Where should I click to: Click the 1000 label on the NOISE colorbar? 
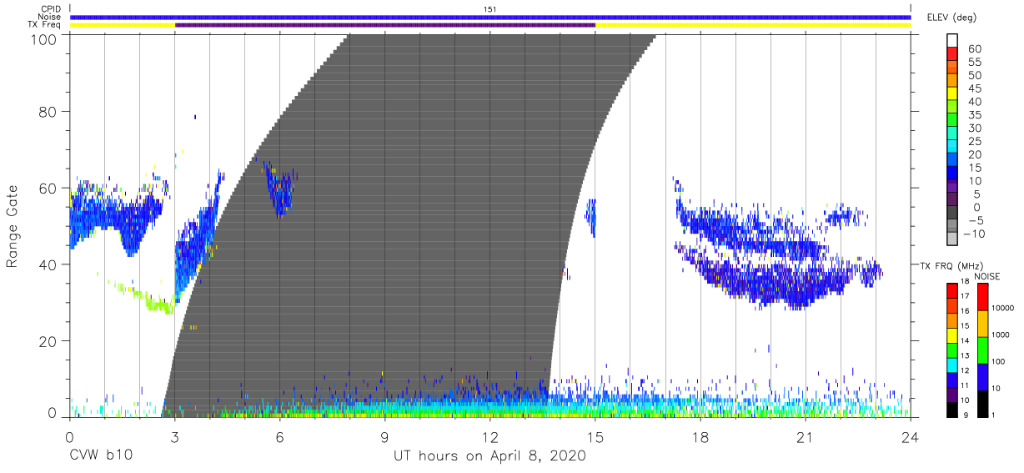click(x=1002, y=335)
